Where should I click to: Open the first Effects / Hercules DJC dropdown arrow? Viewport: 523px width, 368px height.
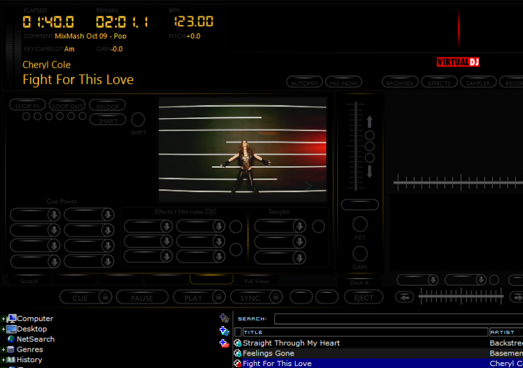pos(166,226)
